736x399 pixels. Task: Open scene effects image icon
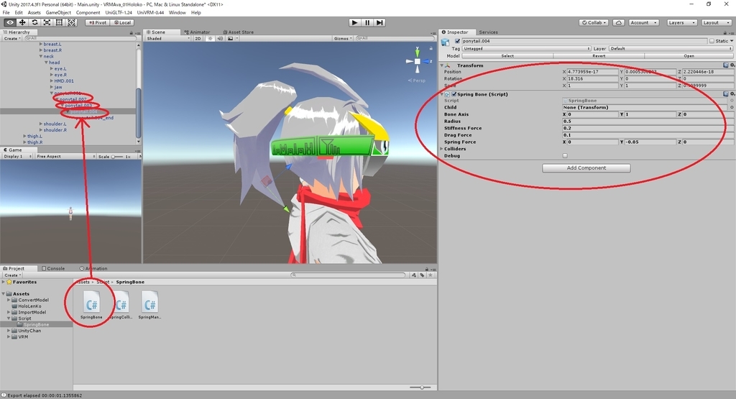(231, 39)
